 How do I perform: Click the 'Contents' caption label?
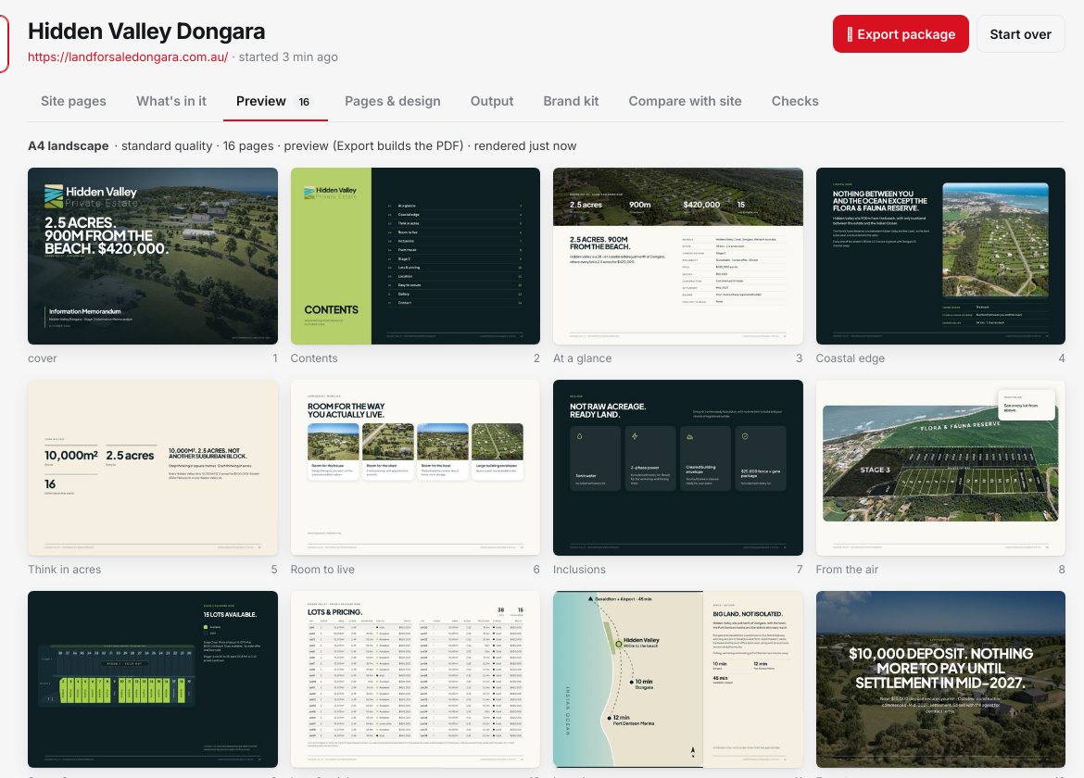pyautogui.click(x=314, y=358)
